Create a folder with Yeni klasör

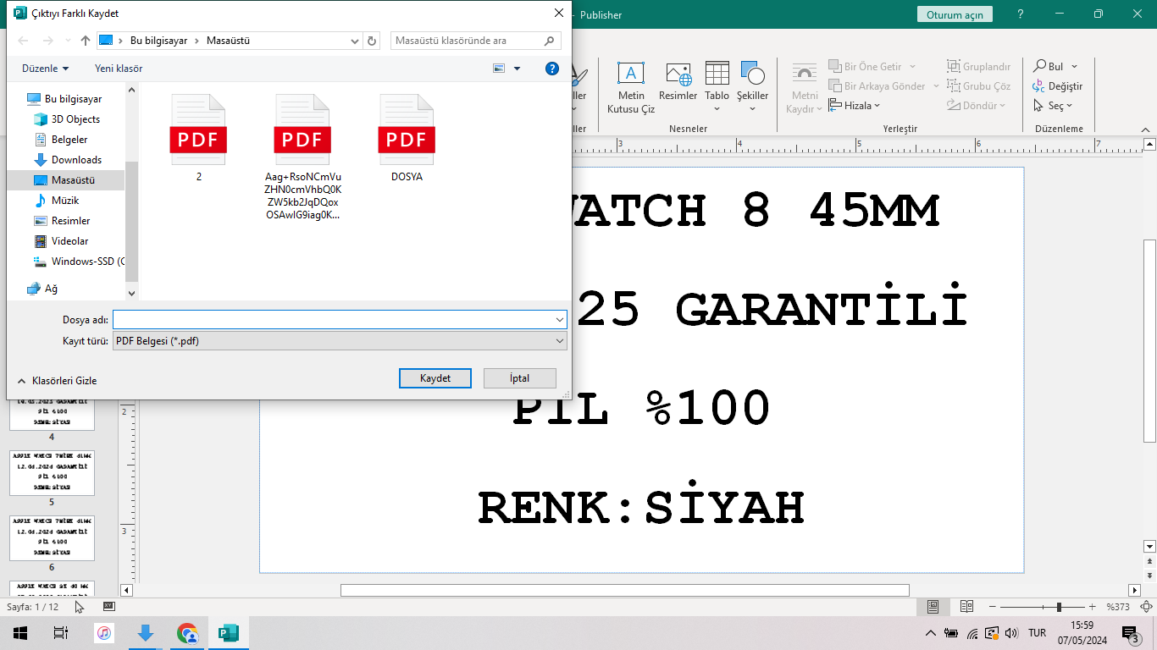119,69
